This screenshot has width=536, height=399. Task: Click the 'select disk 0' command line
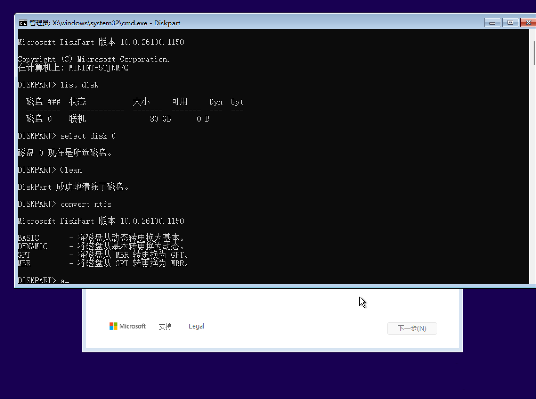click(88, 136)
